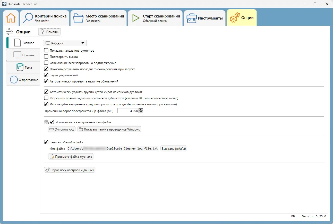This screenshot has height=224, width=333.
Task: Enable Подтвердить выход checkbox
Action: (x=46, y=57)
